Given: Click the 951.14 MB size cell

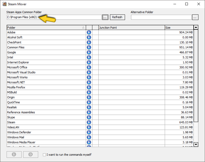Looking at the screenshot, I should pos(179,47).
